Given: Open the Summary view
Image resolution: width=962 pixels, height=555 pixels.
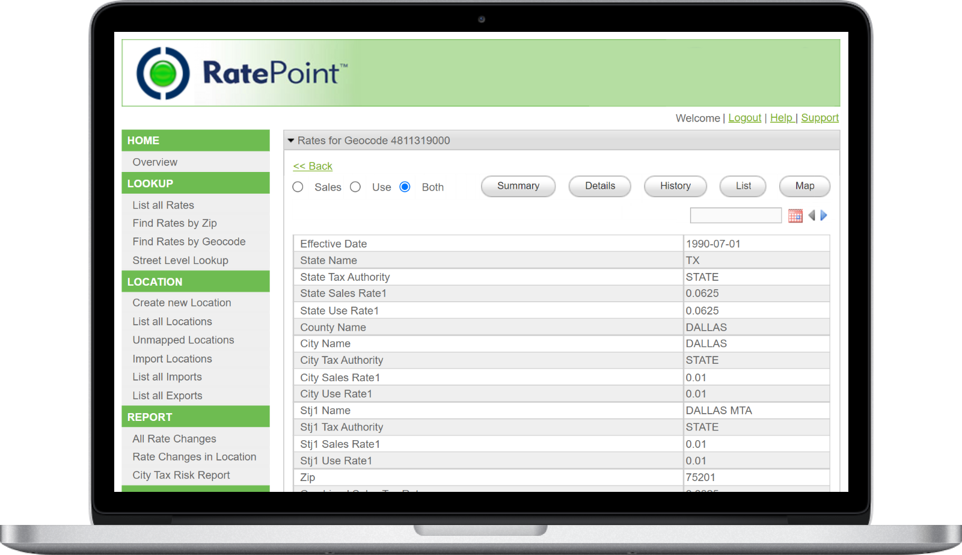Looking at the screenshot, I should [518, 186].
